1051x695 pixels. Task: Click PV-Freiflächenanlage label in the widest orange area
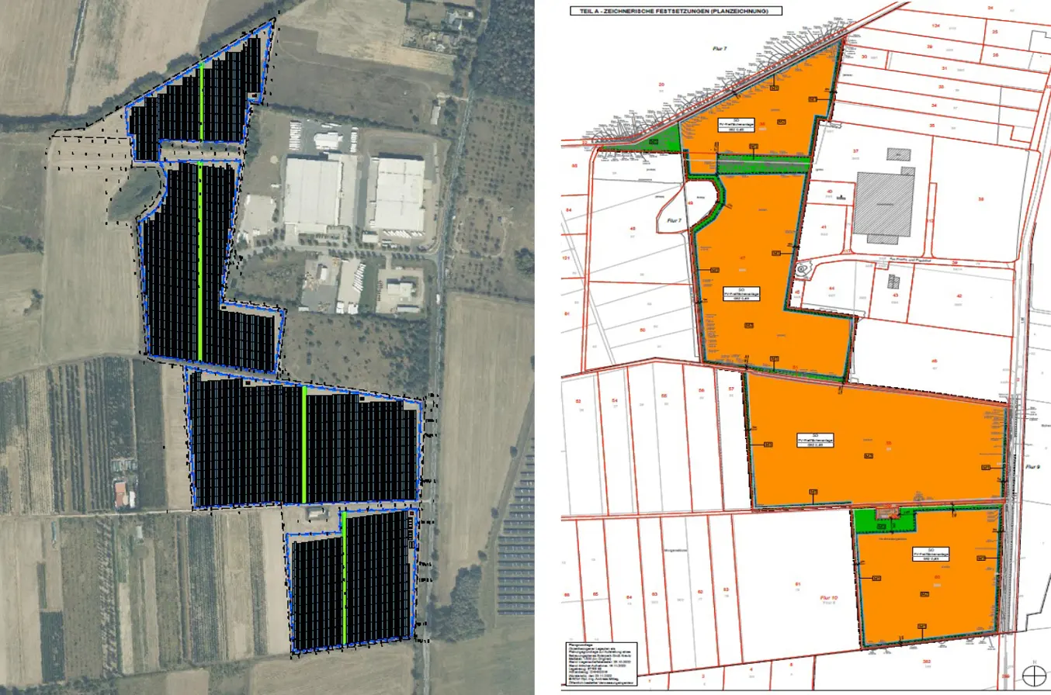pos(815,440)
